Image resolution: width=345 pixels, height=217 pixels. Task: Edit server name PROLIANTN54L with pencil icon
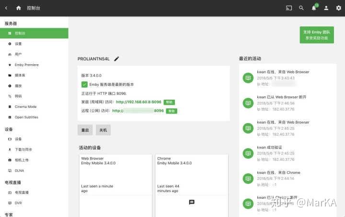point(116,59)
